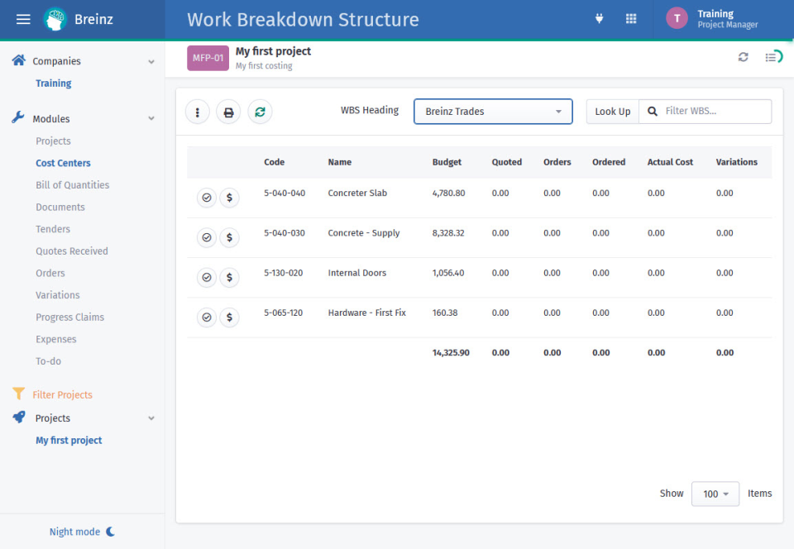Open the apps grid icon in header
This screenshot has width=794, height=549.
(x=631, y=18)
